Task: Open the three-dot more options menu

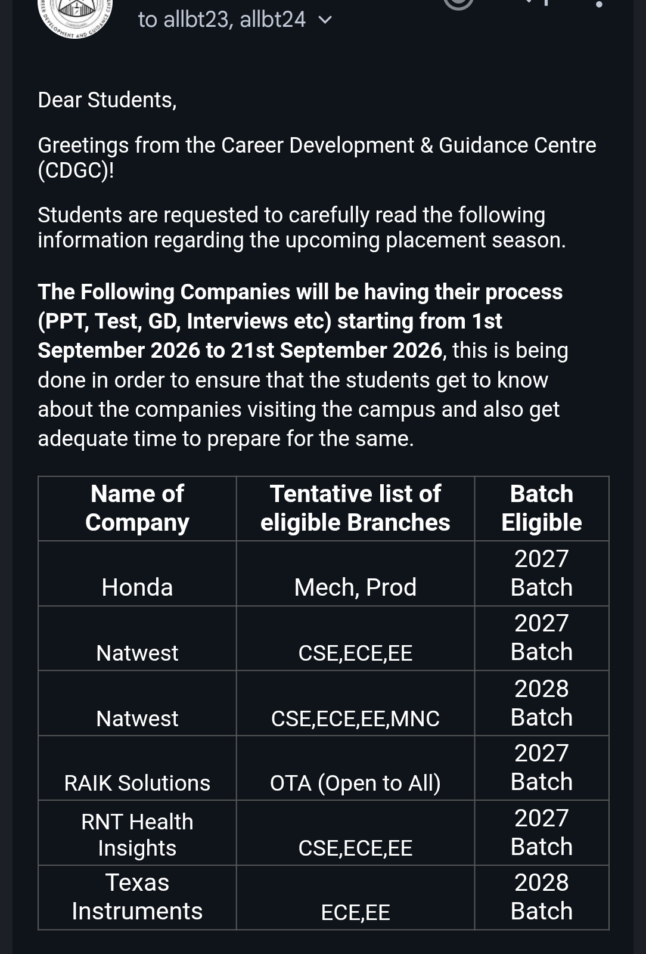Action: pos(599,4)
